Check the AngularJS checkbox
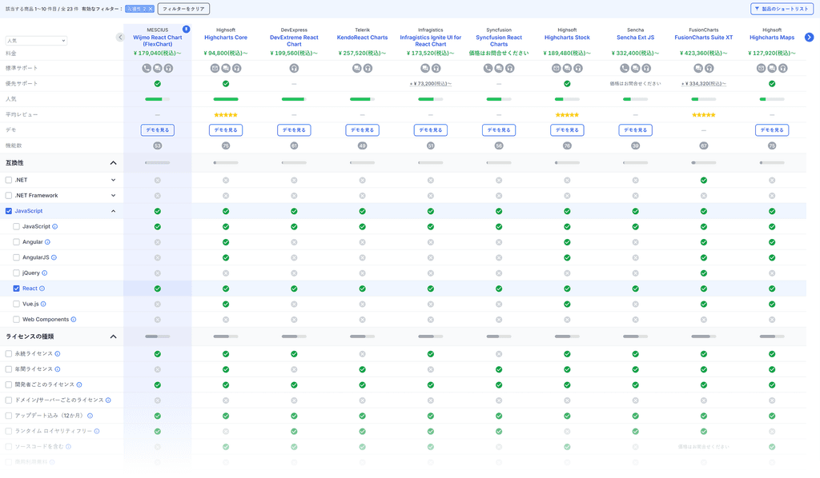Image resolution: width=820 pixels, height=478 pixels. tap(16, 257)
